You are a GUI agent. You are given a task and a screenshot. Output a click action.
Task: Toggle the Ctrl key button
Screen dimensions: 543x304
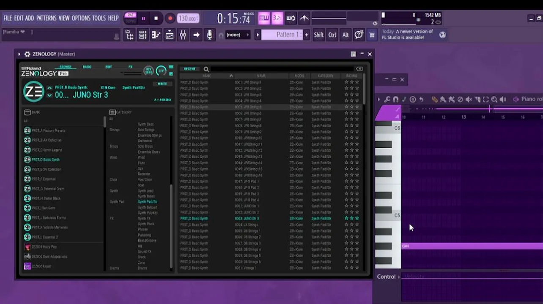332,35
